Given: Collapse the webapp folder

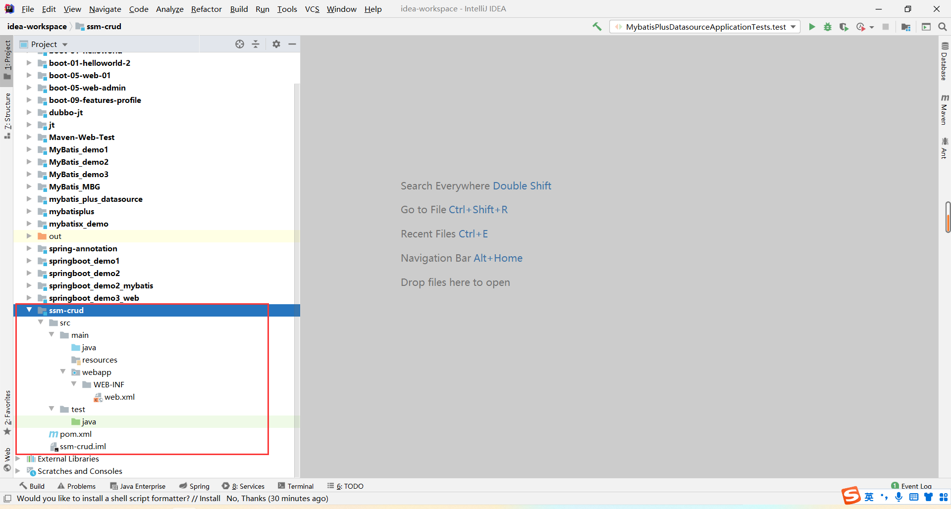Looking at the screenshot, I should point(63,372).
